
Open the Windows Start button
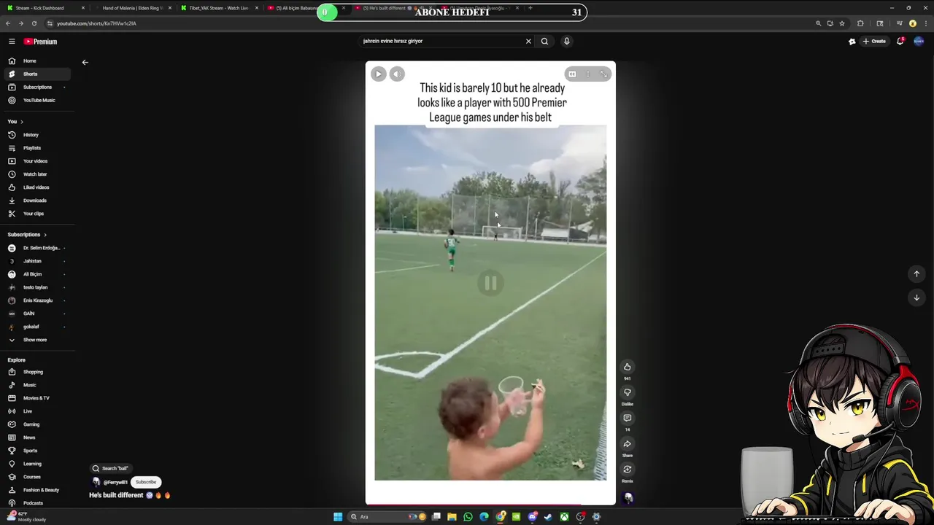tap(338, 517)
